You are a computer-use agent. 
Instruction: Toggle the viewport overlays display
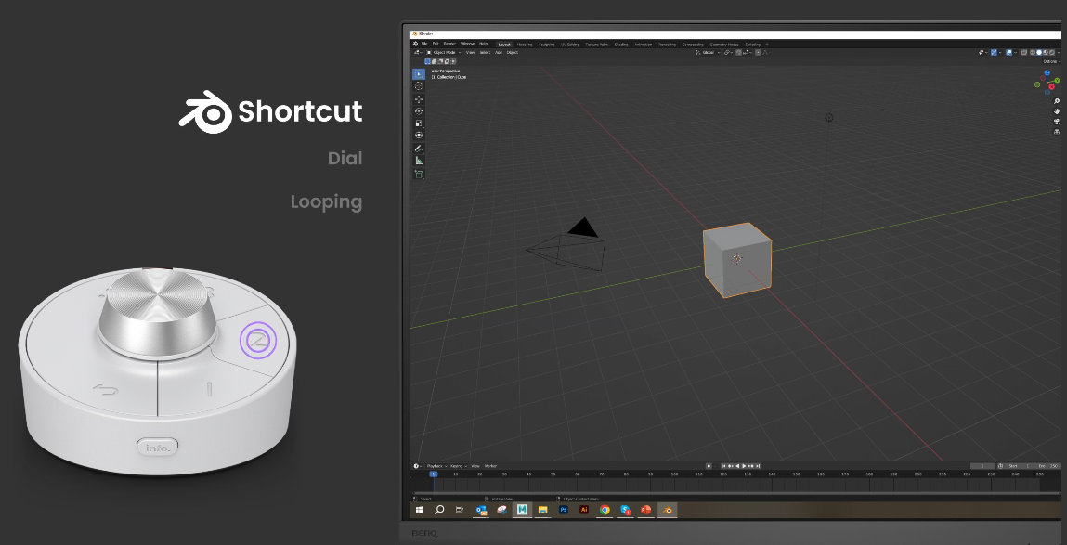[x=1008, y=53]
